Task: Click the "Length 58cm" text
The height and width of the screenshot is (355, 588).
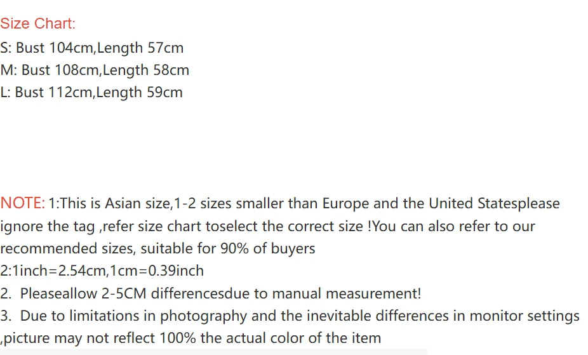Action: coord(145,70)
